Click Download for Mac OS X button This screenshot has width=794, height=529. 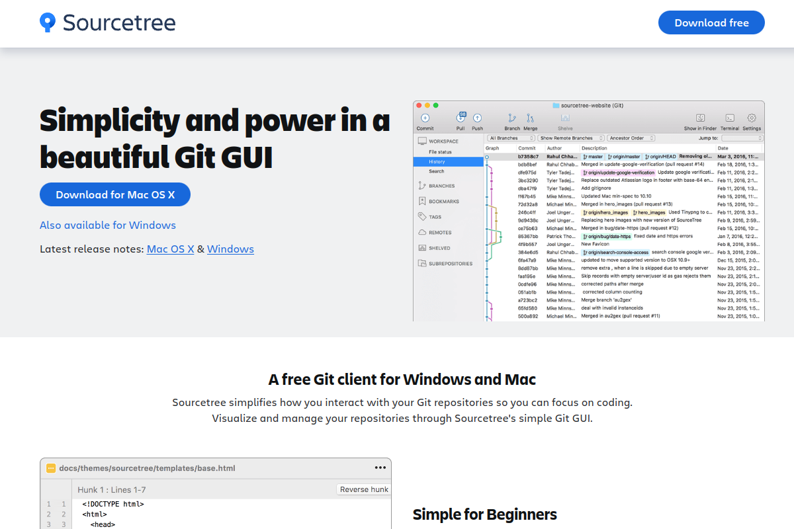[x=115, y=194]
